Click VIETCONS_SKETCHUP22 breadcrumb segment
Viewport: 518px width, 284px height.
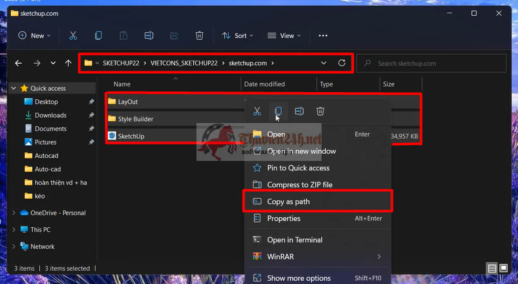[184, 63]
